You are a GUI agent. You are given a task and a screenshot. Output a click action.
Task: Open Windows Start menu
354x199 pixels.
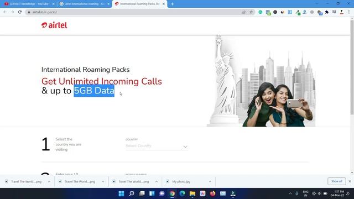tap(121, 193)
